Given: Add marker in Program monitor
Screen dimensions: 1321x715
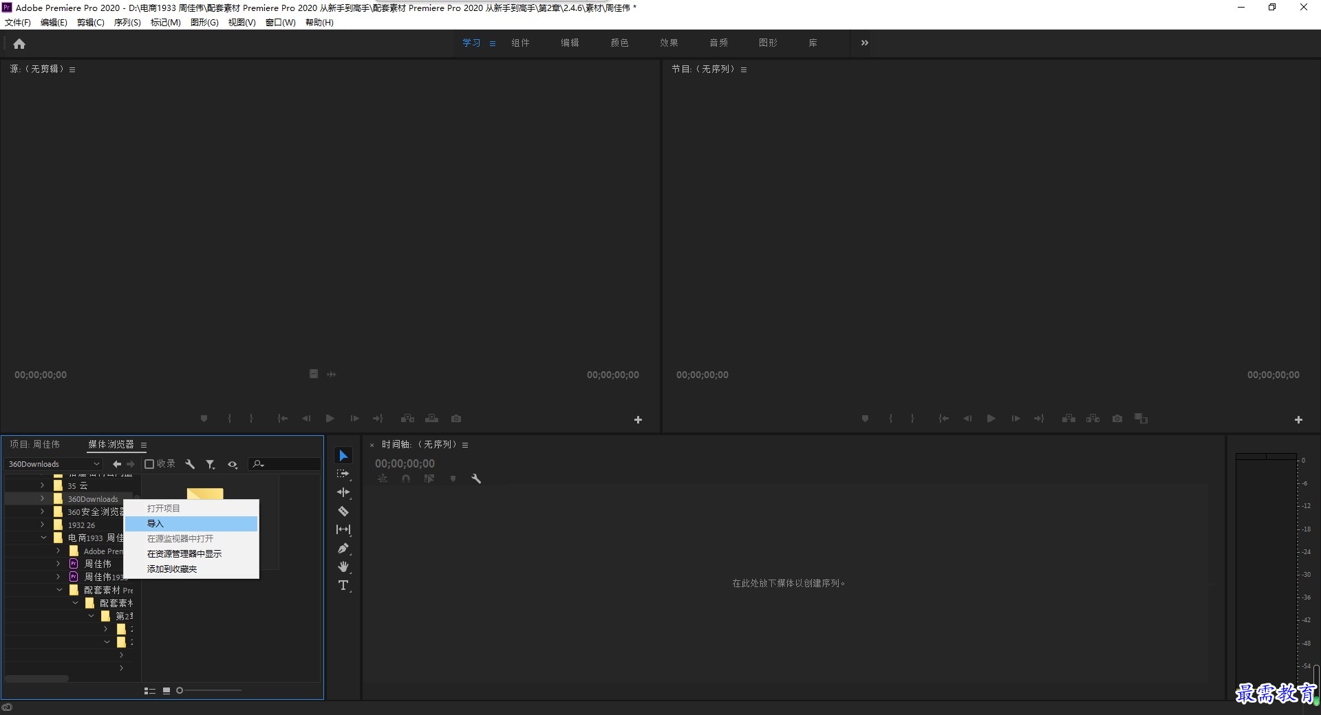Looking at the screenshot, I should [865, 419].
